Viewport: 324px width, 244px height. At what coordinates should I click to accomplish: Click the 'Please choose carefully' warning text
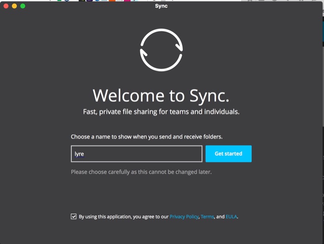141,172
